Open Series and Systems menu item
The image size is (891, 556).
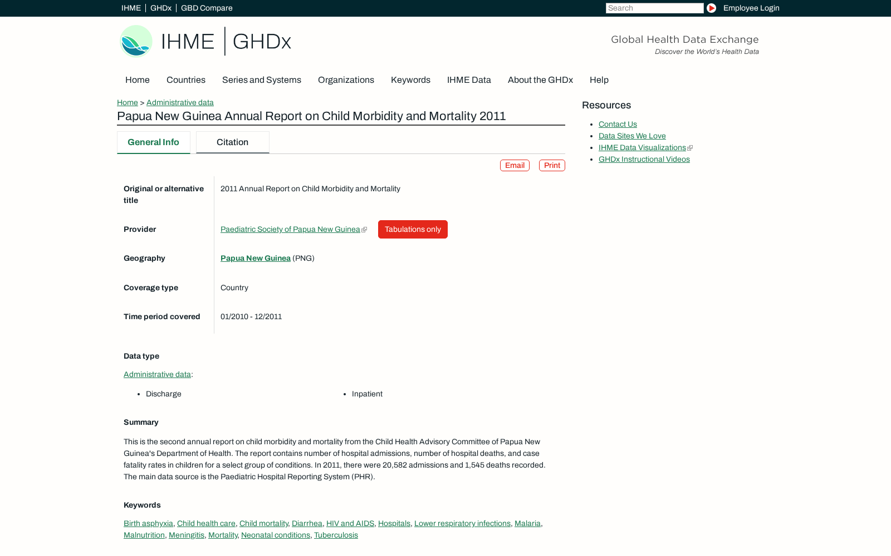[262, 80]
